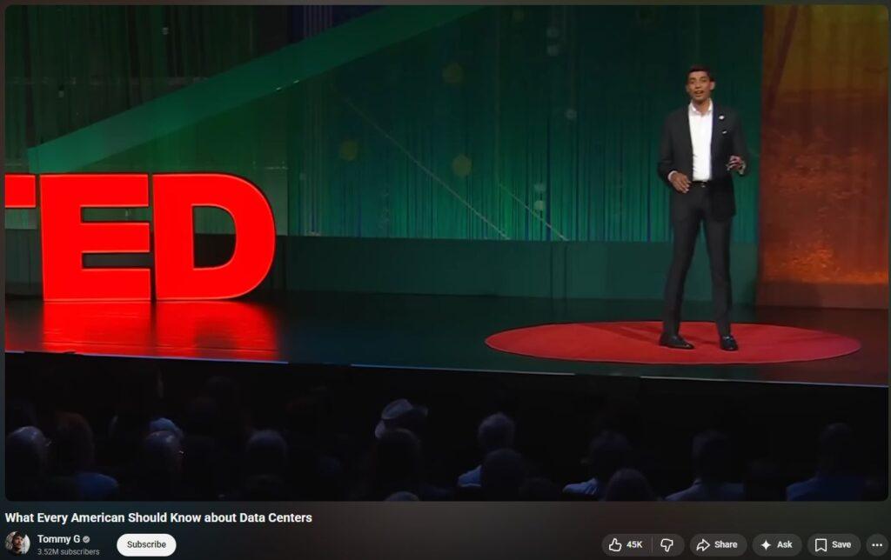This screenshot has height=560, width=891.
Task: Open the Tommy G channel name link
Action: pyautogui.click(x=58, y=539)
